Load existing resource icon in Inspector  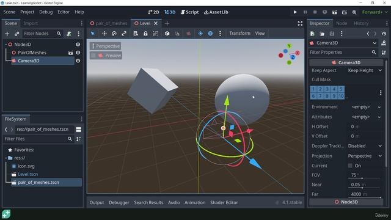click(x=322, y=34)
